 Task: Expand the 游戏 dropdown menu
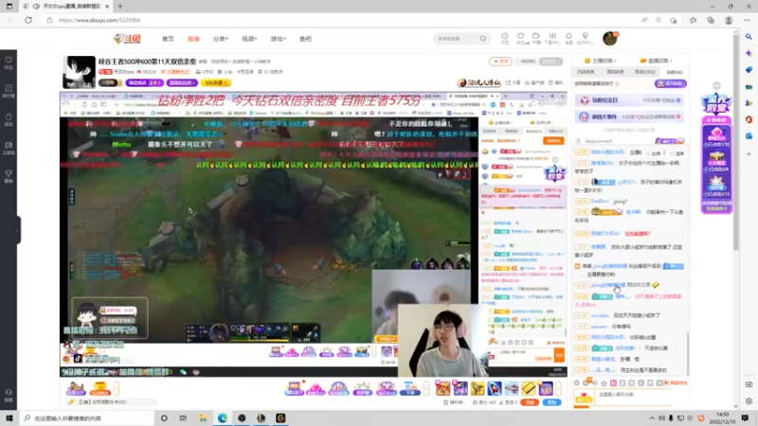point(278,39)
